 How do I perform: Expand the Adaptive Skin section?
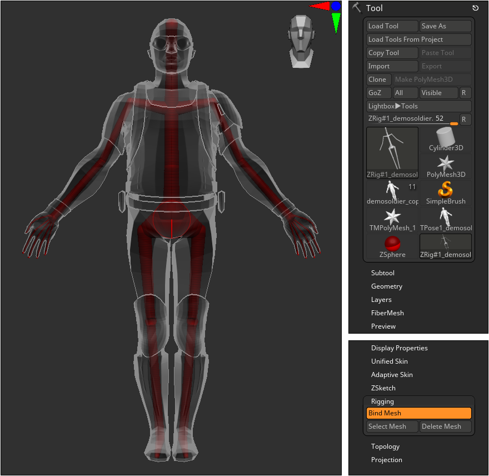point(392,375)
